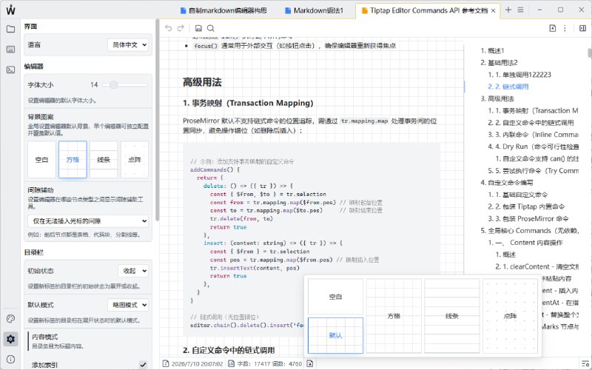This screenshot has height=370, width=592.
Task: Open the file explorer sidebar icon
Action: click(x=10, y=29)
